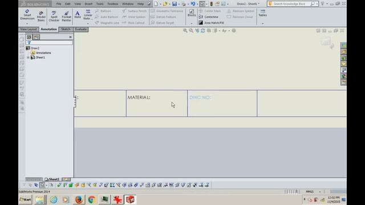Add a Centerline annotation
Screen dimensions: 365x205
[209, 17]
